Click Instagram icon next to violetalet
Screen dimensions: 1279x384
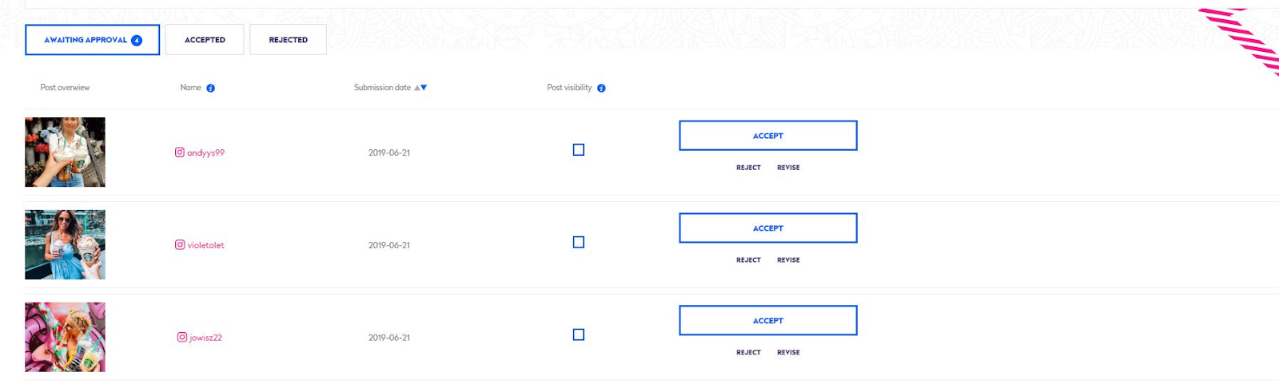[x=180, y=245]
